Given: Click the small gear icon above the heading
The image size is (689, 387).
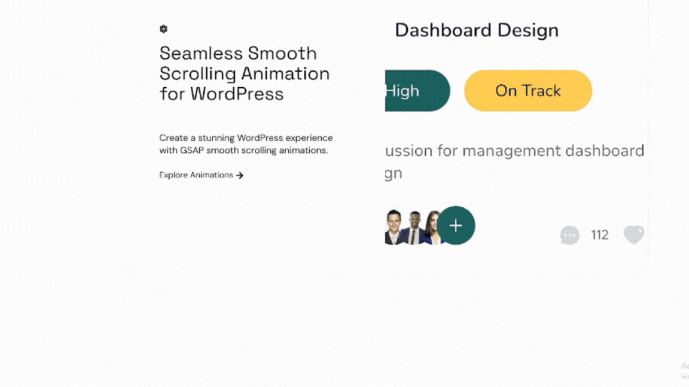Looking at the screenshot, I should (x=163, y=29).
